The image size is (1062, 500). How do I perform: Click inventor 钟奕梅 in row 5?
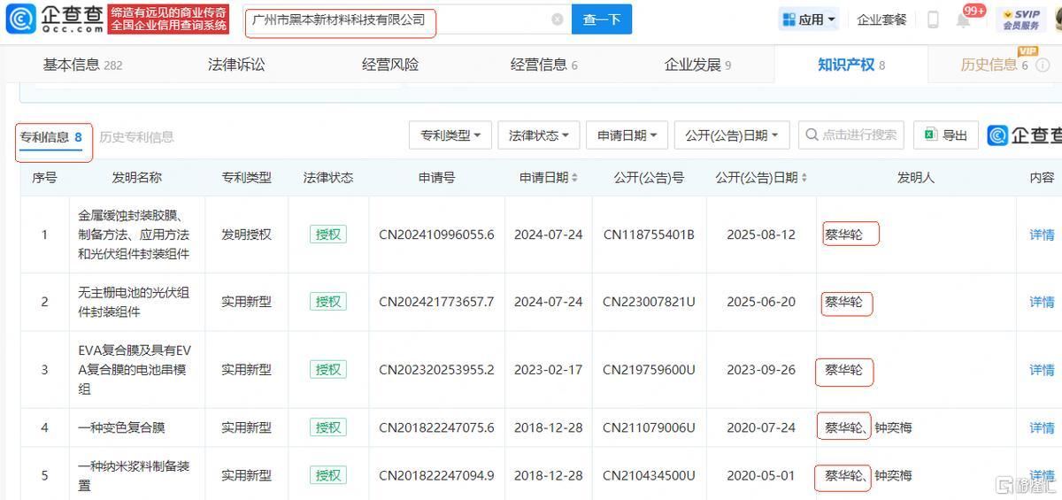point(893,475)
